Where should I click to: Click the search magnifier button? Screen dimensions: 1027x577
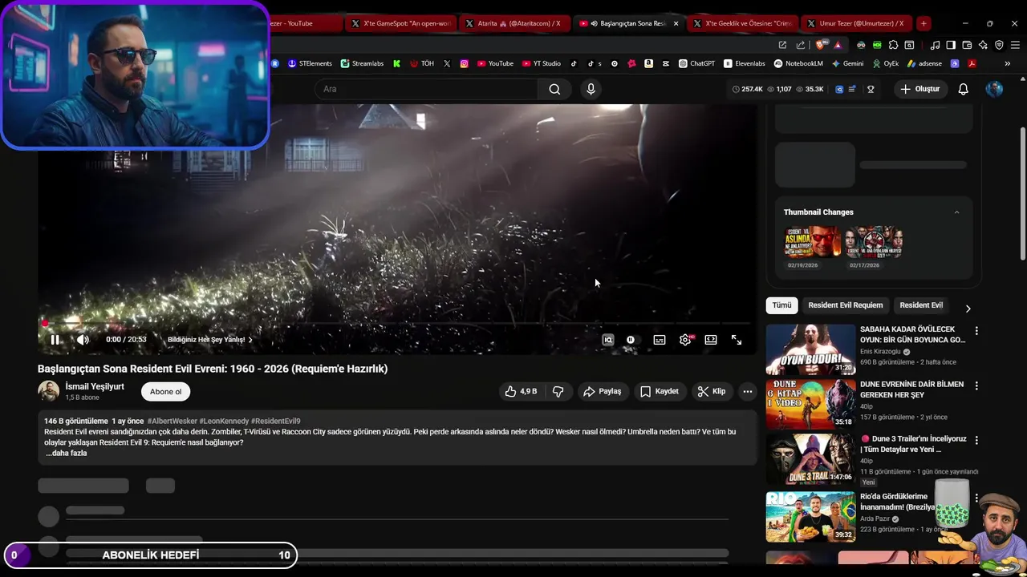click(554, 89)
